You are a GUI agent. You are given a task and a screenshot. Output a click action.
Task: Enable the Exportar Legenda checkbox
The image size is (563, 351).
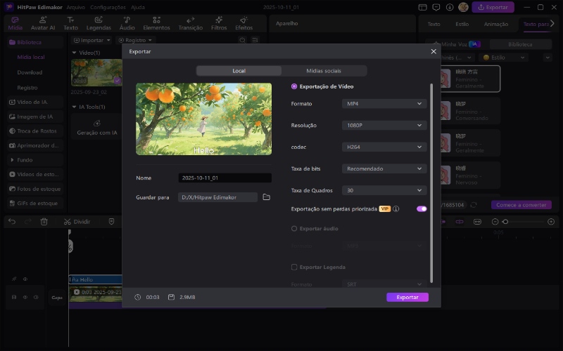[294, 267]
